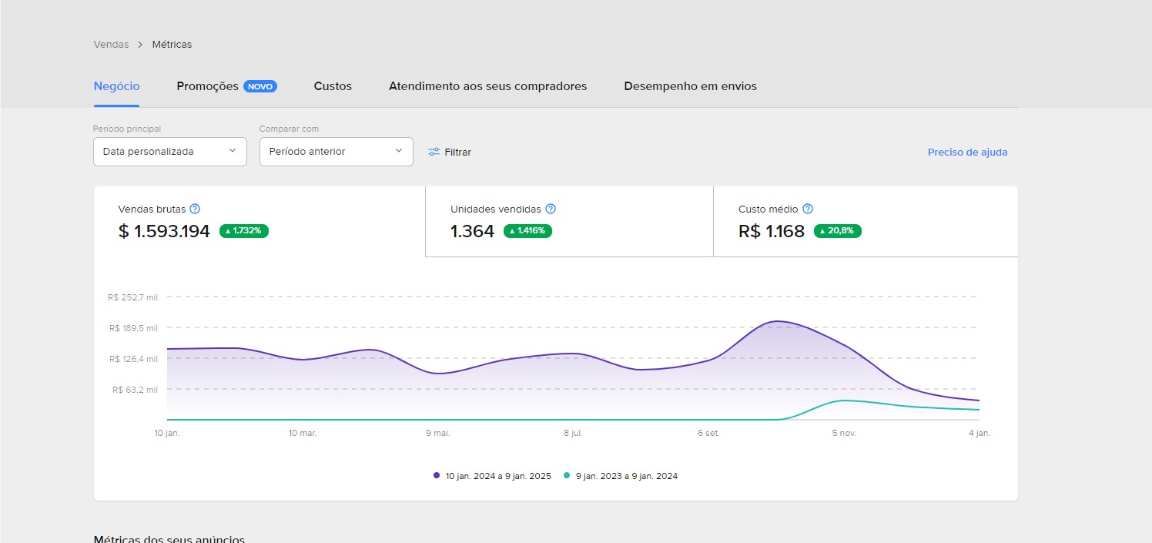
Task: Click the teal legend dot for 2023–2024
Action: pyautogui.click(x=567, y=476)
